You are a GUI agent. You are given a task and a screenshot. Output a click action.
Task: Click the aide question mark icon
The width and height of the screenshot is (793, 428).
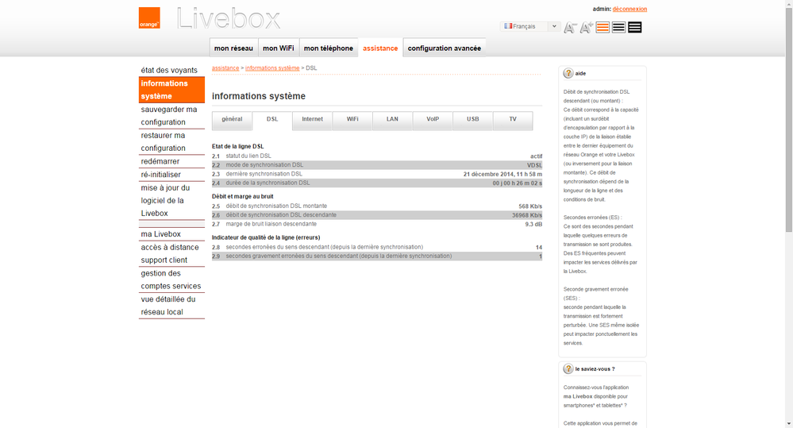[568, 73]
